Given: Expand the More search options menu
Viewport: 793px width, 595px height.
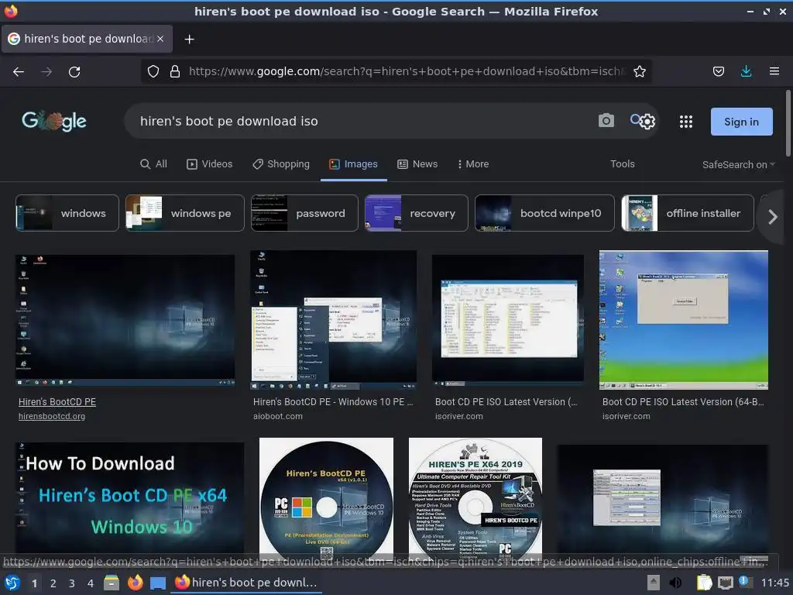Looking at the screenshot, I should tap(473, 164).
